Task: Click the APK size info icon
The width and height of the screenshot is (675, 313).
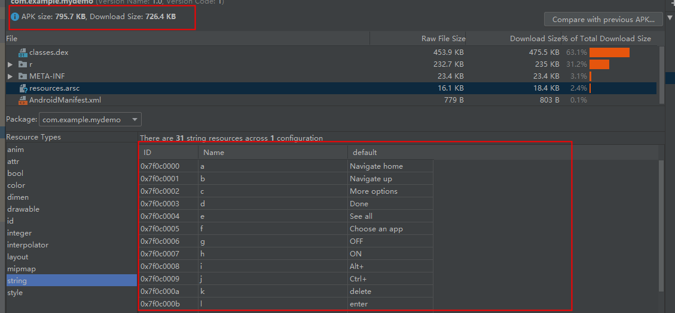Action: pyautogui.click(x=15, y=17)
